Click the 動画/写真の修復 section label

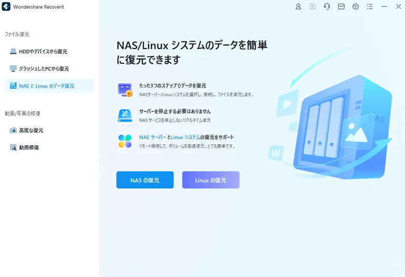[x=22, y=113]
